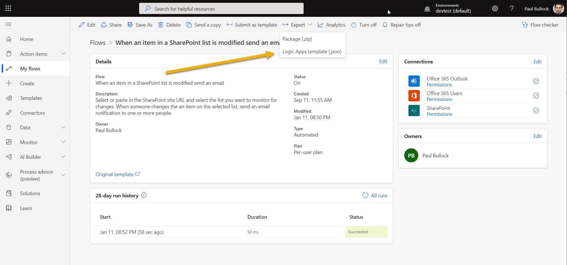Click the SharePoint connector icon
Image resolution: width=567 pixels, height=265 pixels.
click(414, 110)
